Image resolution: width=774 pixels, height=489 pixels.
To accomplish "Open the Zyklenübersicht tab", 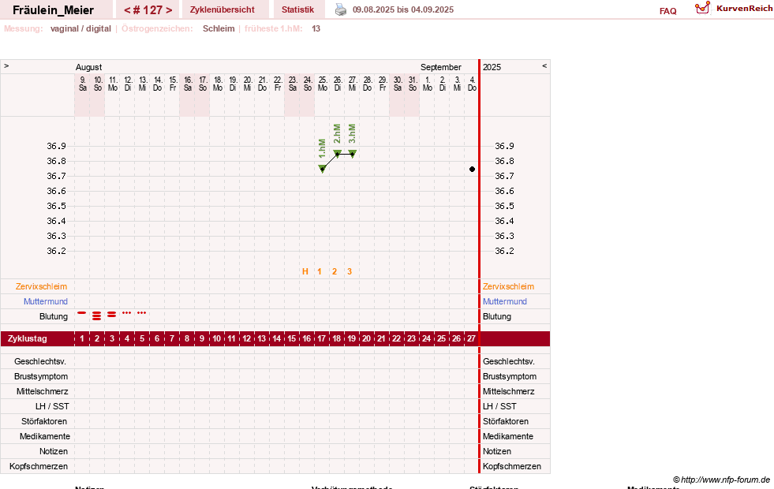I will tap(222, 9).
